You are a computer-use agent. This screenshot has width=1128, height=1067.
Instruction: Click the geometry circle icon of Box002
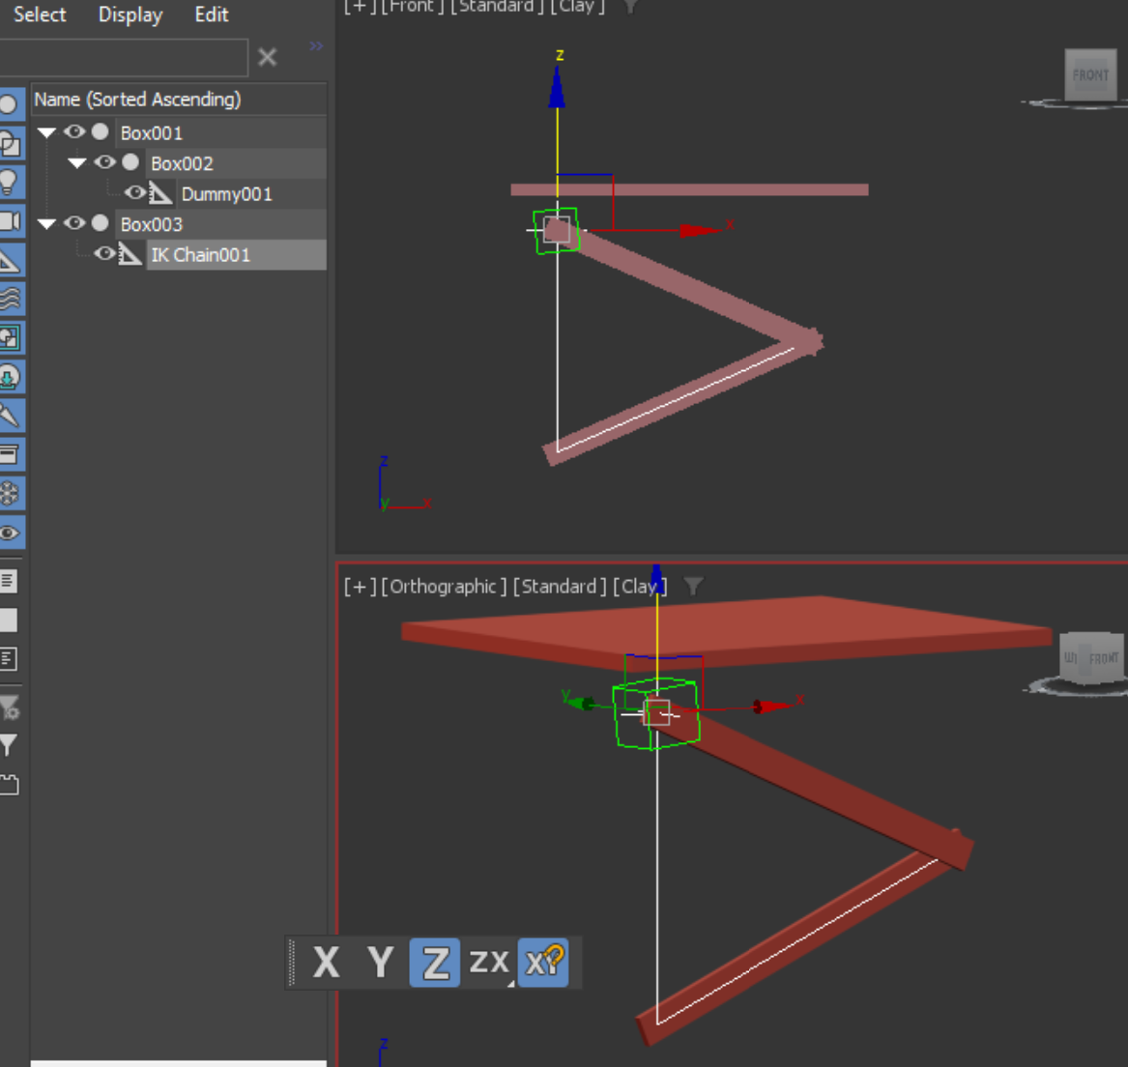click(130, 161)
